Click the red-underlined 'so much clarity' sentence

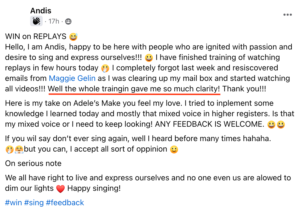click(134, 89)
